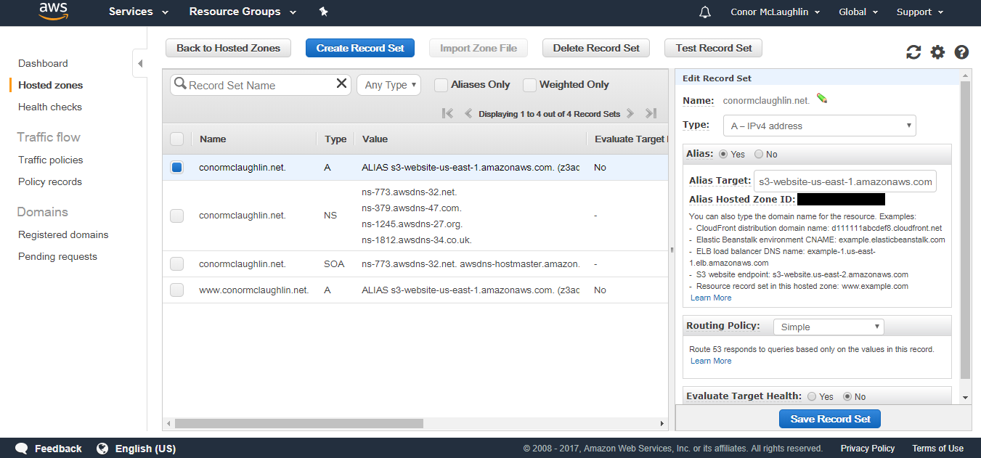Expand the Support menu
This screenshot has height=458, width=981.
coord(920,12)
